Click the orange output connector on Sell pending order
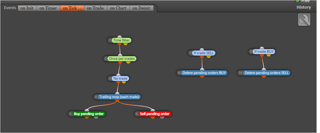Viewport: 320px width, 133px height. coord(153,117)
